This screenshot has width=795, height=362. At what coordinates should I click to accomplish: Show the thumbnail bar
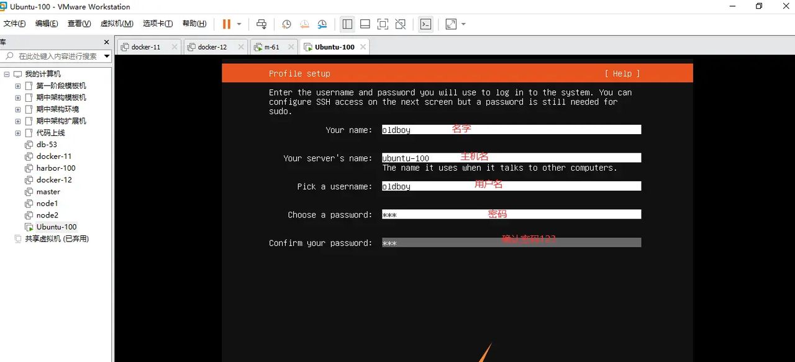(365, 24)
